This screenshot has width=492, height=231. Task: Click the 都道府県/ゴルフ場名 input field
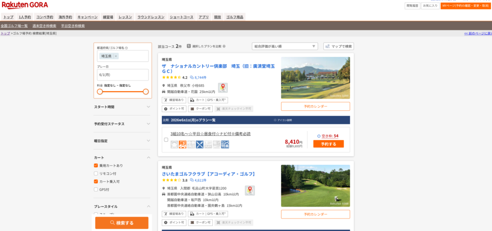(x=123, y=56)
